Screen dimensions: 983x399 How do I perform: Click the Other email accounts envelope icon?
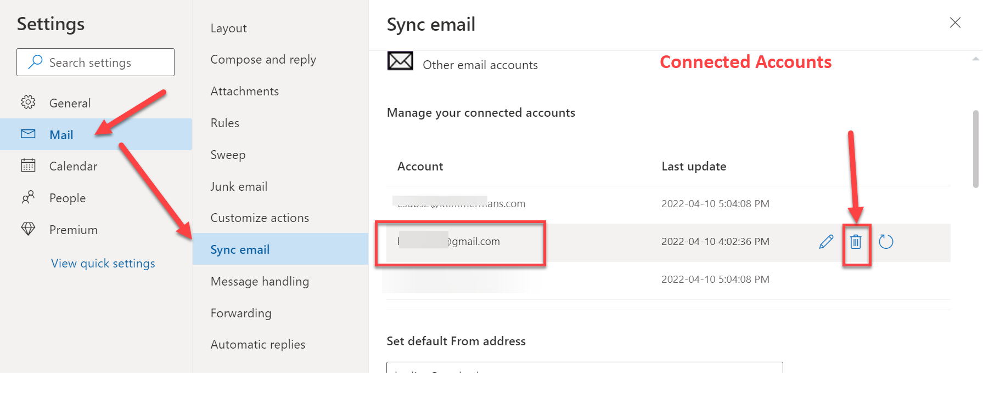click(400, 61)
